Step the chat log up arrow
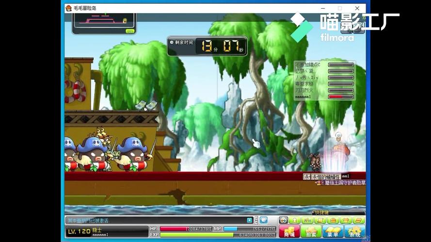 [x=256, y=218]
